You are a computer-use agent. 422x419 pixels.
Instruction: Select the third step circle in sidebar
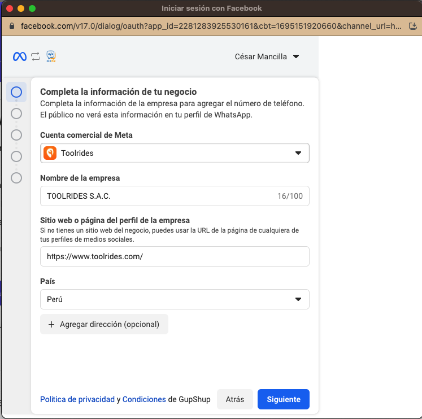(16, 135)
